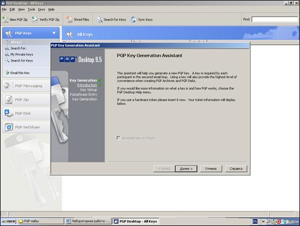Click the sidebar Search for Keys icon

pyautogui.click(x=7, y=60)
